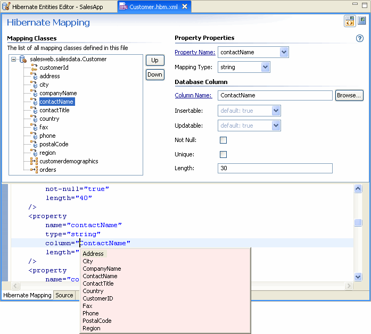Screen dimensions: 371x334
Task: Click the help question mark icon
Action: tap(360, 39)
